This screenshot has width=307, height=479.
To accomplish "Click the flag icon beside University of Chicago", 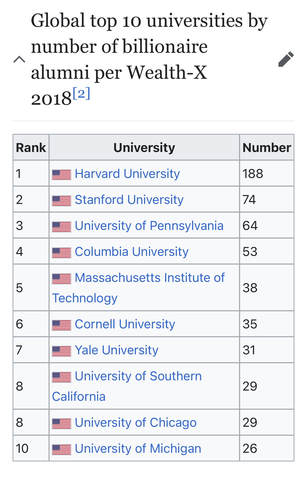I will tap(61, 423).
